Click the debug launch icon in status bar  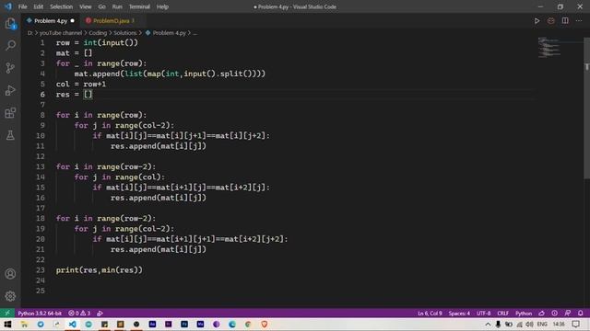(x=100, y=314)
